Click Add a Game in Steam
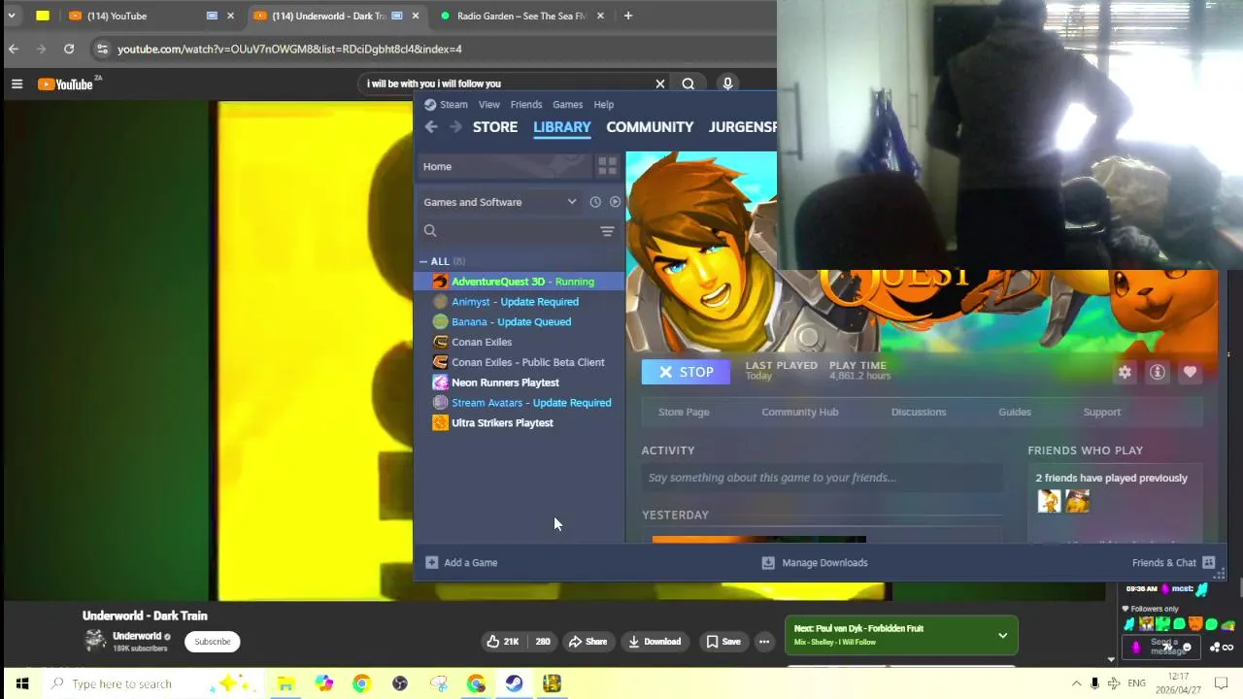The image size is (1243, 699). coord(461,562)
